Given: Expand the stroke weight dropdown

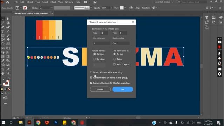Looking at the screenshot, I should 51,8.
